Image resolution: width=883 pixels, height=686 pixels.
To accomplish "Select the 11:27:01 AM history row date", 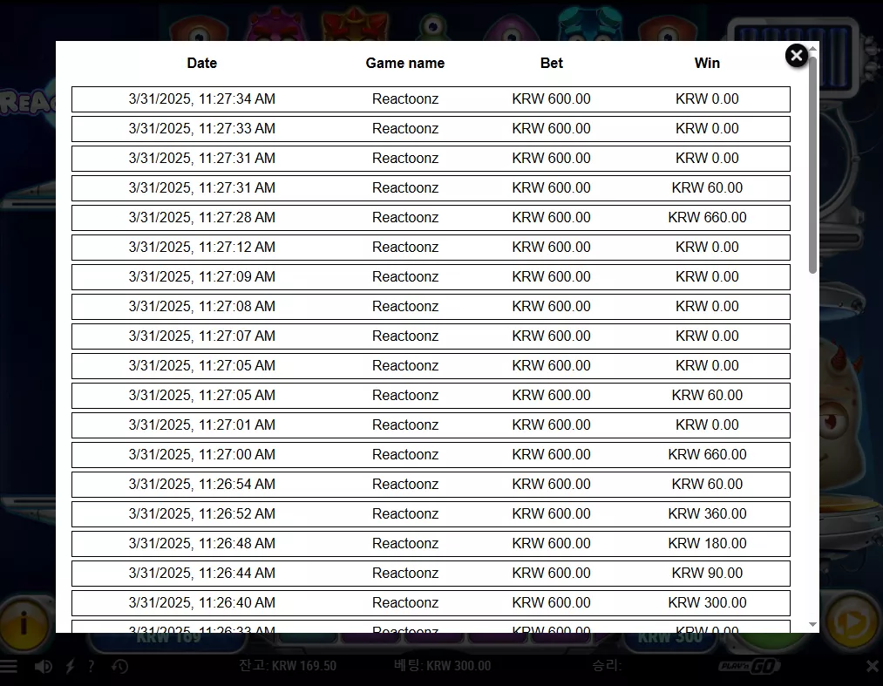I will pyautogui.click(x=201, y=425).
